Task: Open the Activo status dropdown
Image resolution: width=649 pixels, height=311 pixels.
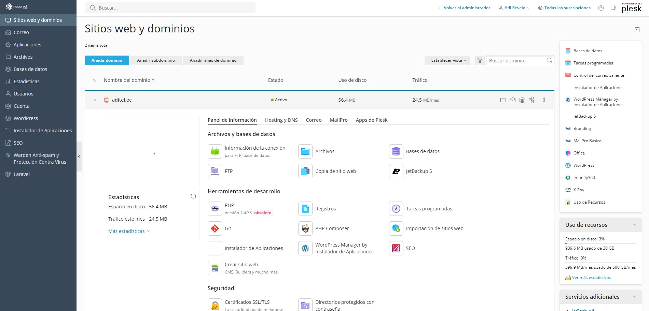Action: click(x=281, y=100)
